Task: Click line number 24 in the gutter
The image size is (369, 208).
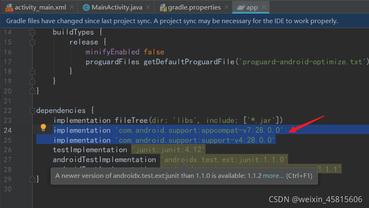Action: coord(7,130)
